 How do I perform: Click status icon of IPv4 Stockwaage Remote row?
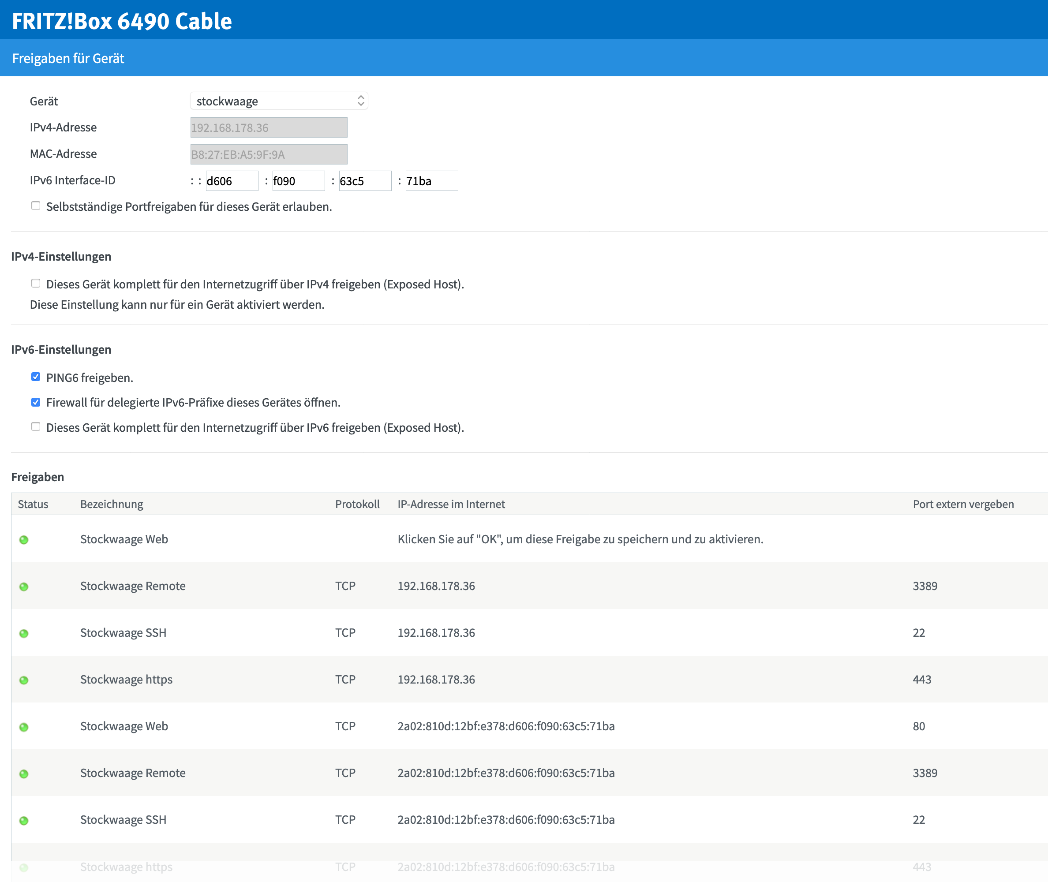23,587
